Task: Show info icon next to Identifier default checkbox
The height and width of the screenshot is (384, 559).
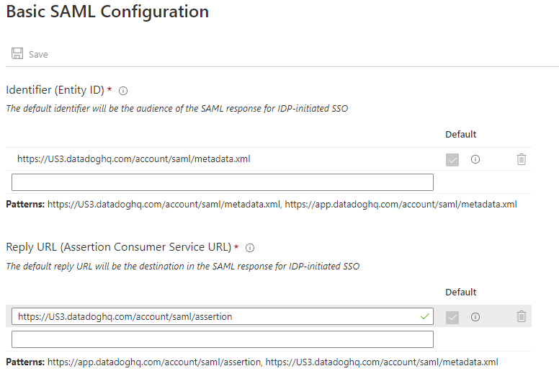Action: (475, 159)
